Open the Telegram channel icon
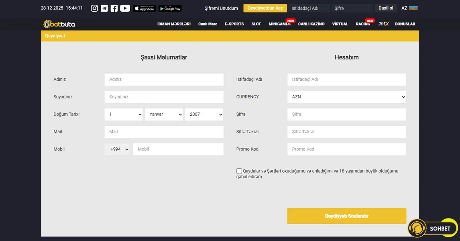The width and height of the screenshot is (460, 241). pyautogui.click(x=104, y=8)
